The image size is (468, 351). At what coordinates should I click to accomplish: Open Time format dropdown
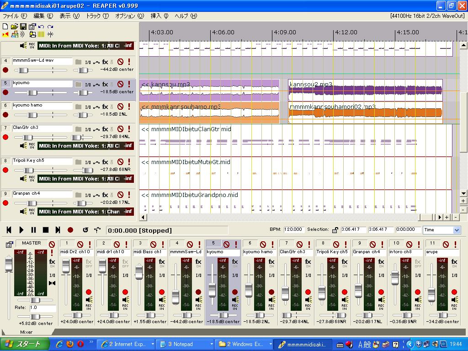point(457,230)
